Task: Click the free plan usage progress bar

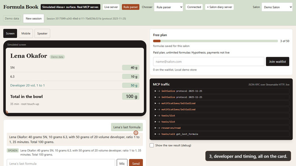Action: pos(216,41)
